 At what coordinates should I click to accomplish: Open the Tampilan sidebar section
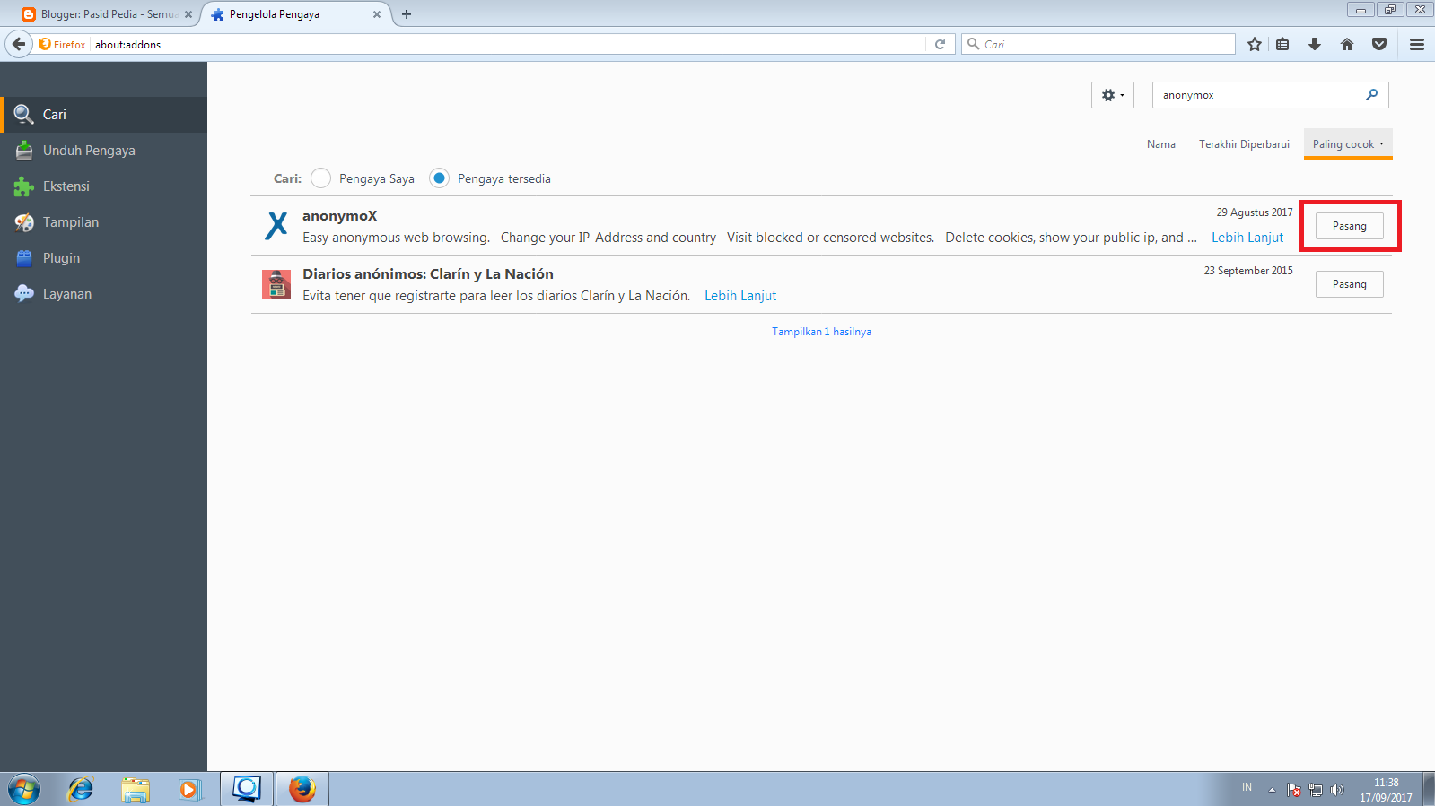[103, 222]
